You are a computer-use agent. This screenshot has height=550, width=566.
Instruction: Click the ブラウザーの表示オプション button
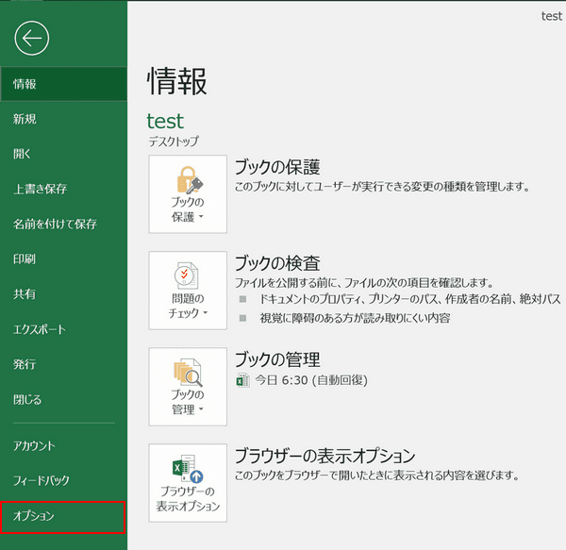[188, 483]
